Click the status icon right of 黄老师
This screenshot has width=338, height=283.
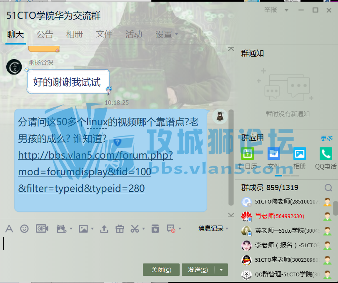point(327,231)
